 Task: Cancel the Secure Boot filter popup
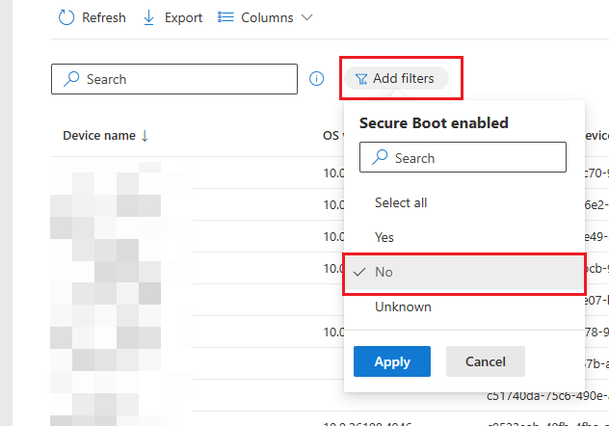point(485,361)
